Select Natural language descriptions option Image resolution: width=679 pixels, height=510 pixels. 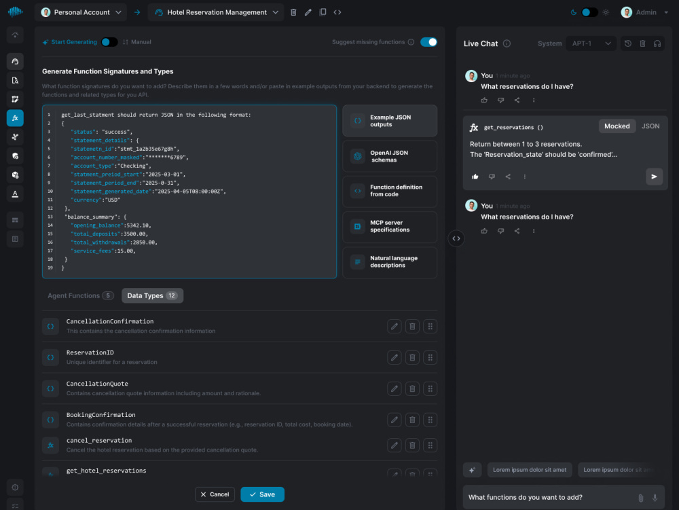pos(390,263)
